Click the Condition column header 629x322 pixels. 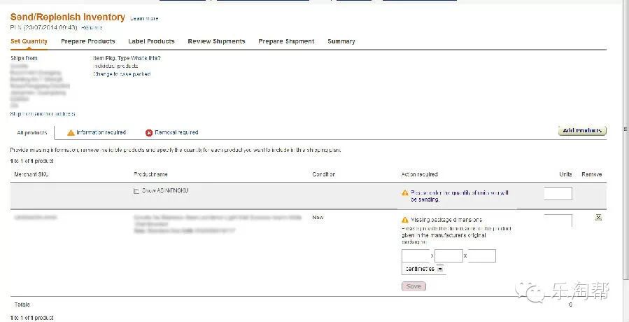click(324, 175)
